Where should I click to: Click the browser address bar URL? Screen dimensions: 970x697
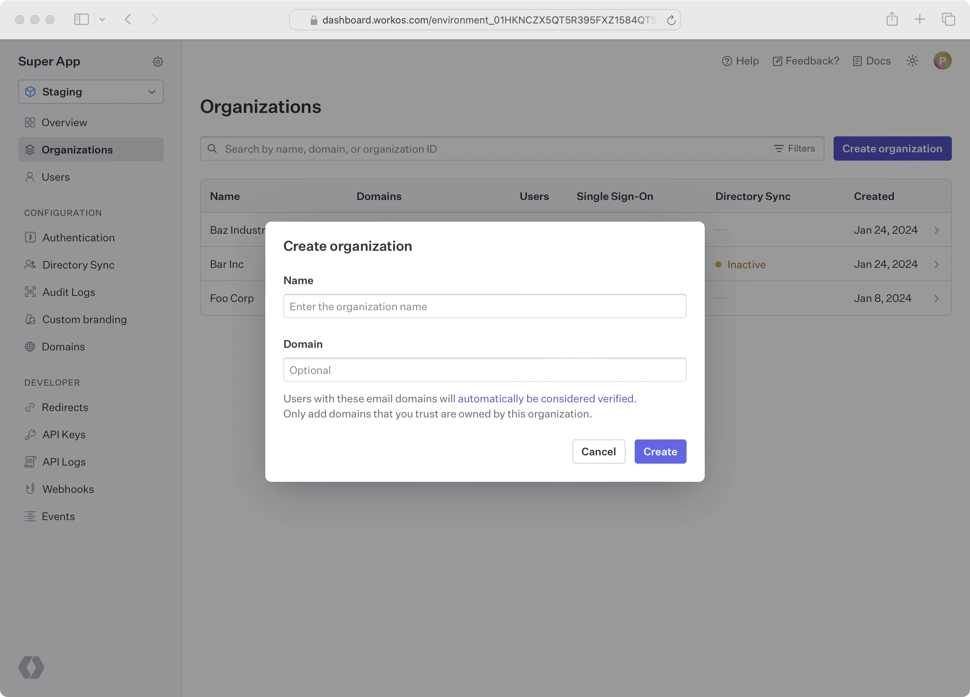(489, 20)
